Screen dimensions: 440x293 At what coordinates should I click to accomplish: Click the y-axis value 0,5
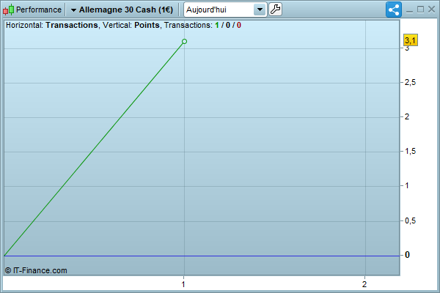[x=410, y=221]
